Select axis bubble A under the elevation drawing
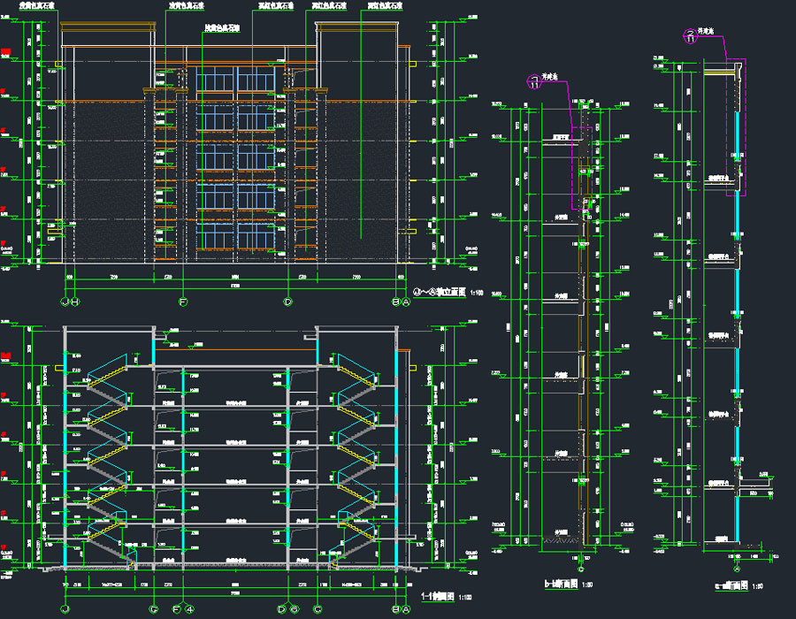This screenshot has width=796, height=619. coord(406,302)
